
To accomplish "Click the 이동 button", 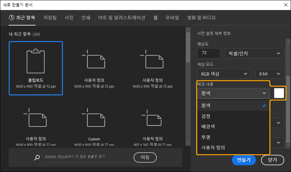I will (145, 157).
